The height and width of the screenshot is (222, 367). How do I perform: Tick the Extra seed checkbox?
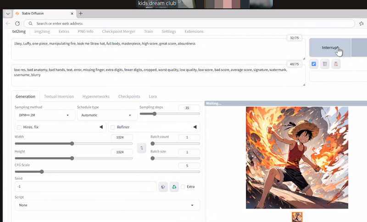point(183,187)
